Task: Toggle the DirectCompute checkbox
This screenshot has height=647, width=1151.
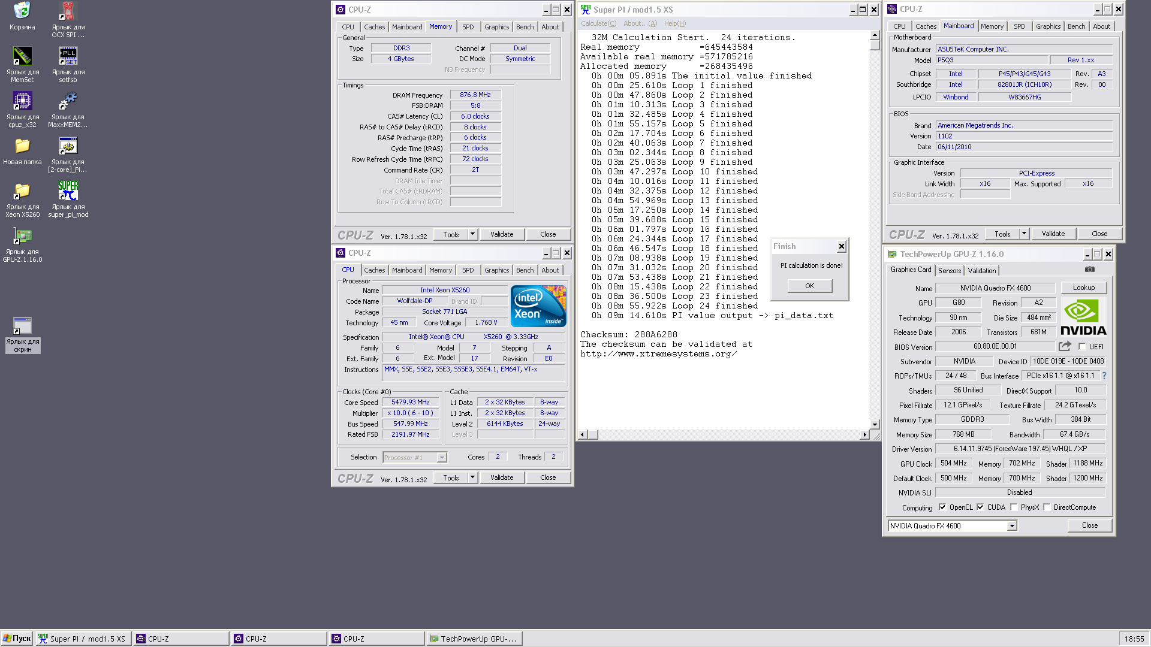Action: (x=1046, y=507)
